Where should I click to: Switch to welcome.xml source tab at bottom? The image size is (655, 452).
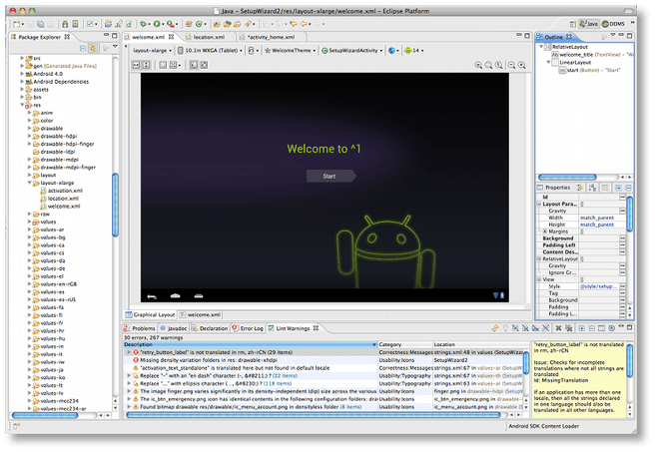[x=200, y=314]
